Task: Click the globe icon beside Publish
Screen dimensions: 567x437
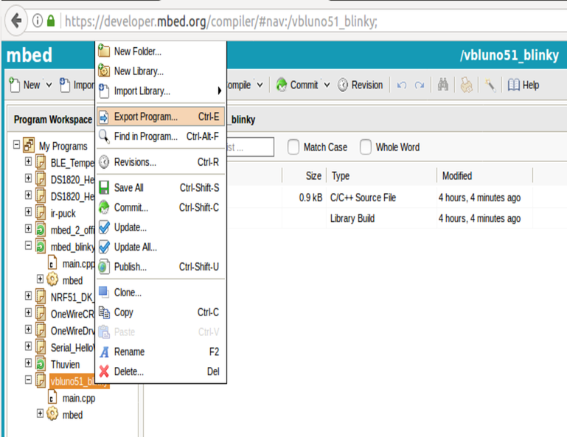Action: (x=104, y=267)
